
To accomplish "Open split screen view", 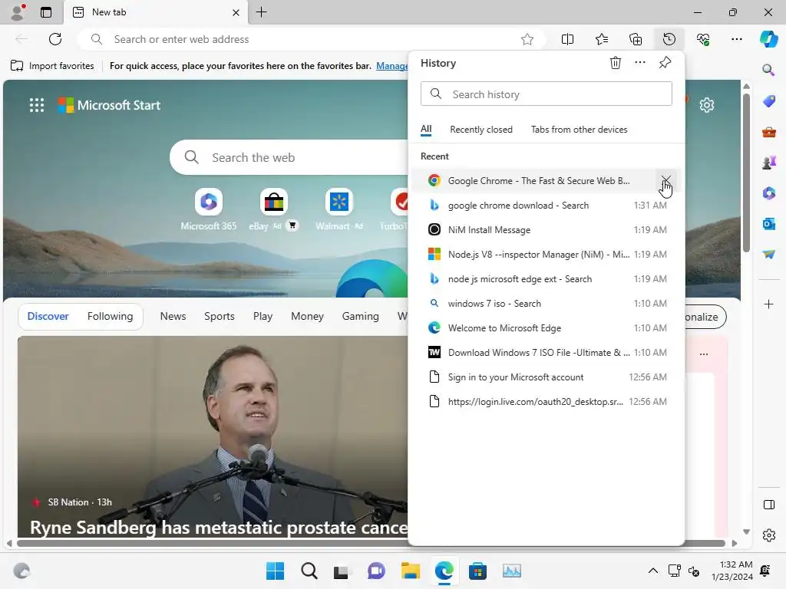I will (x=567, y=39).
